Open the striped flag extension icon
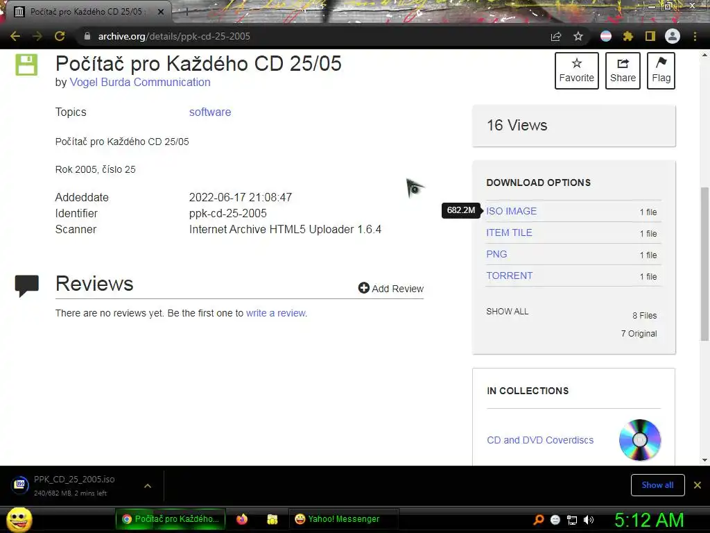Screen dimensions: 710x533 tap(606, 36)
